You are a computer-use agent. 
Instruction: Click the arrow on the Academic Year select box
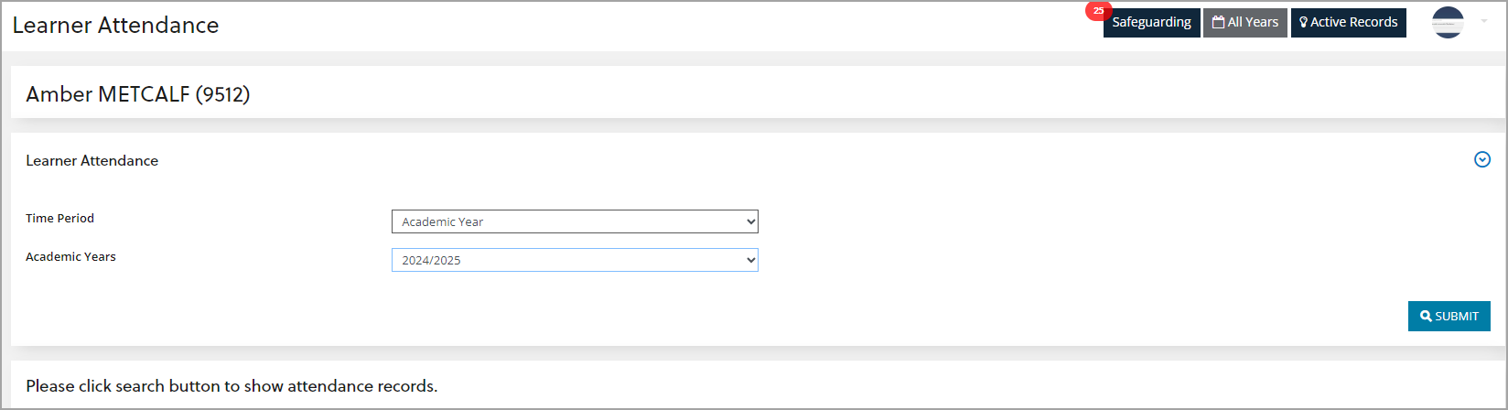pyautogui.click(x=750, y=221)
